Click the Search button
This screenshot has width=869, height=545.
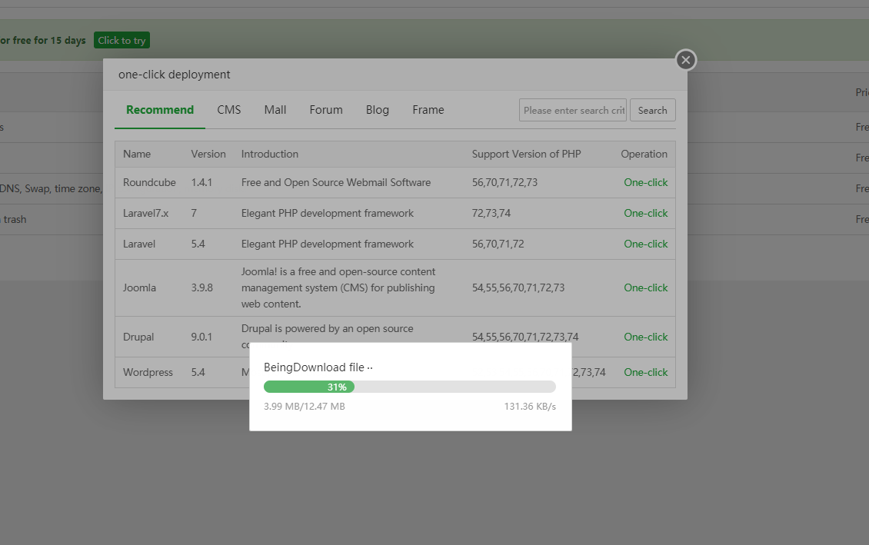pos(652,110)
